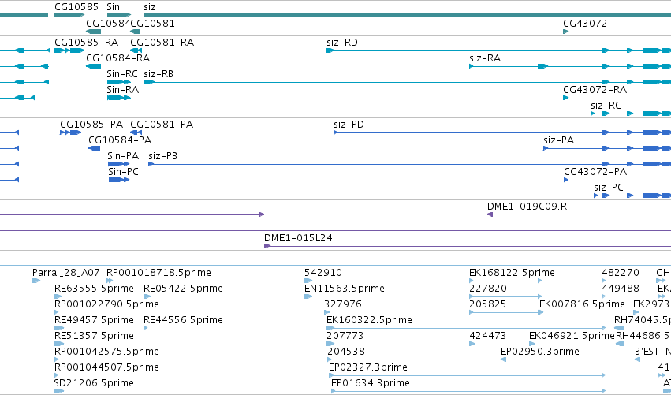Select the CG43072-PA protein label
Viewport: 671px width, 395px height.
click(595, 172)
